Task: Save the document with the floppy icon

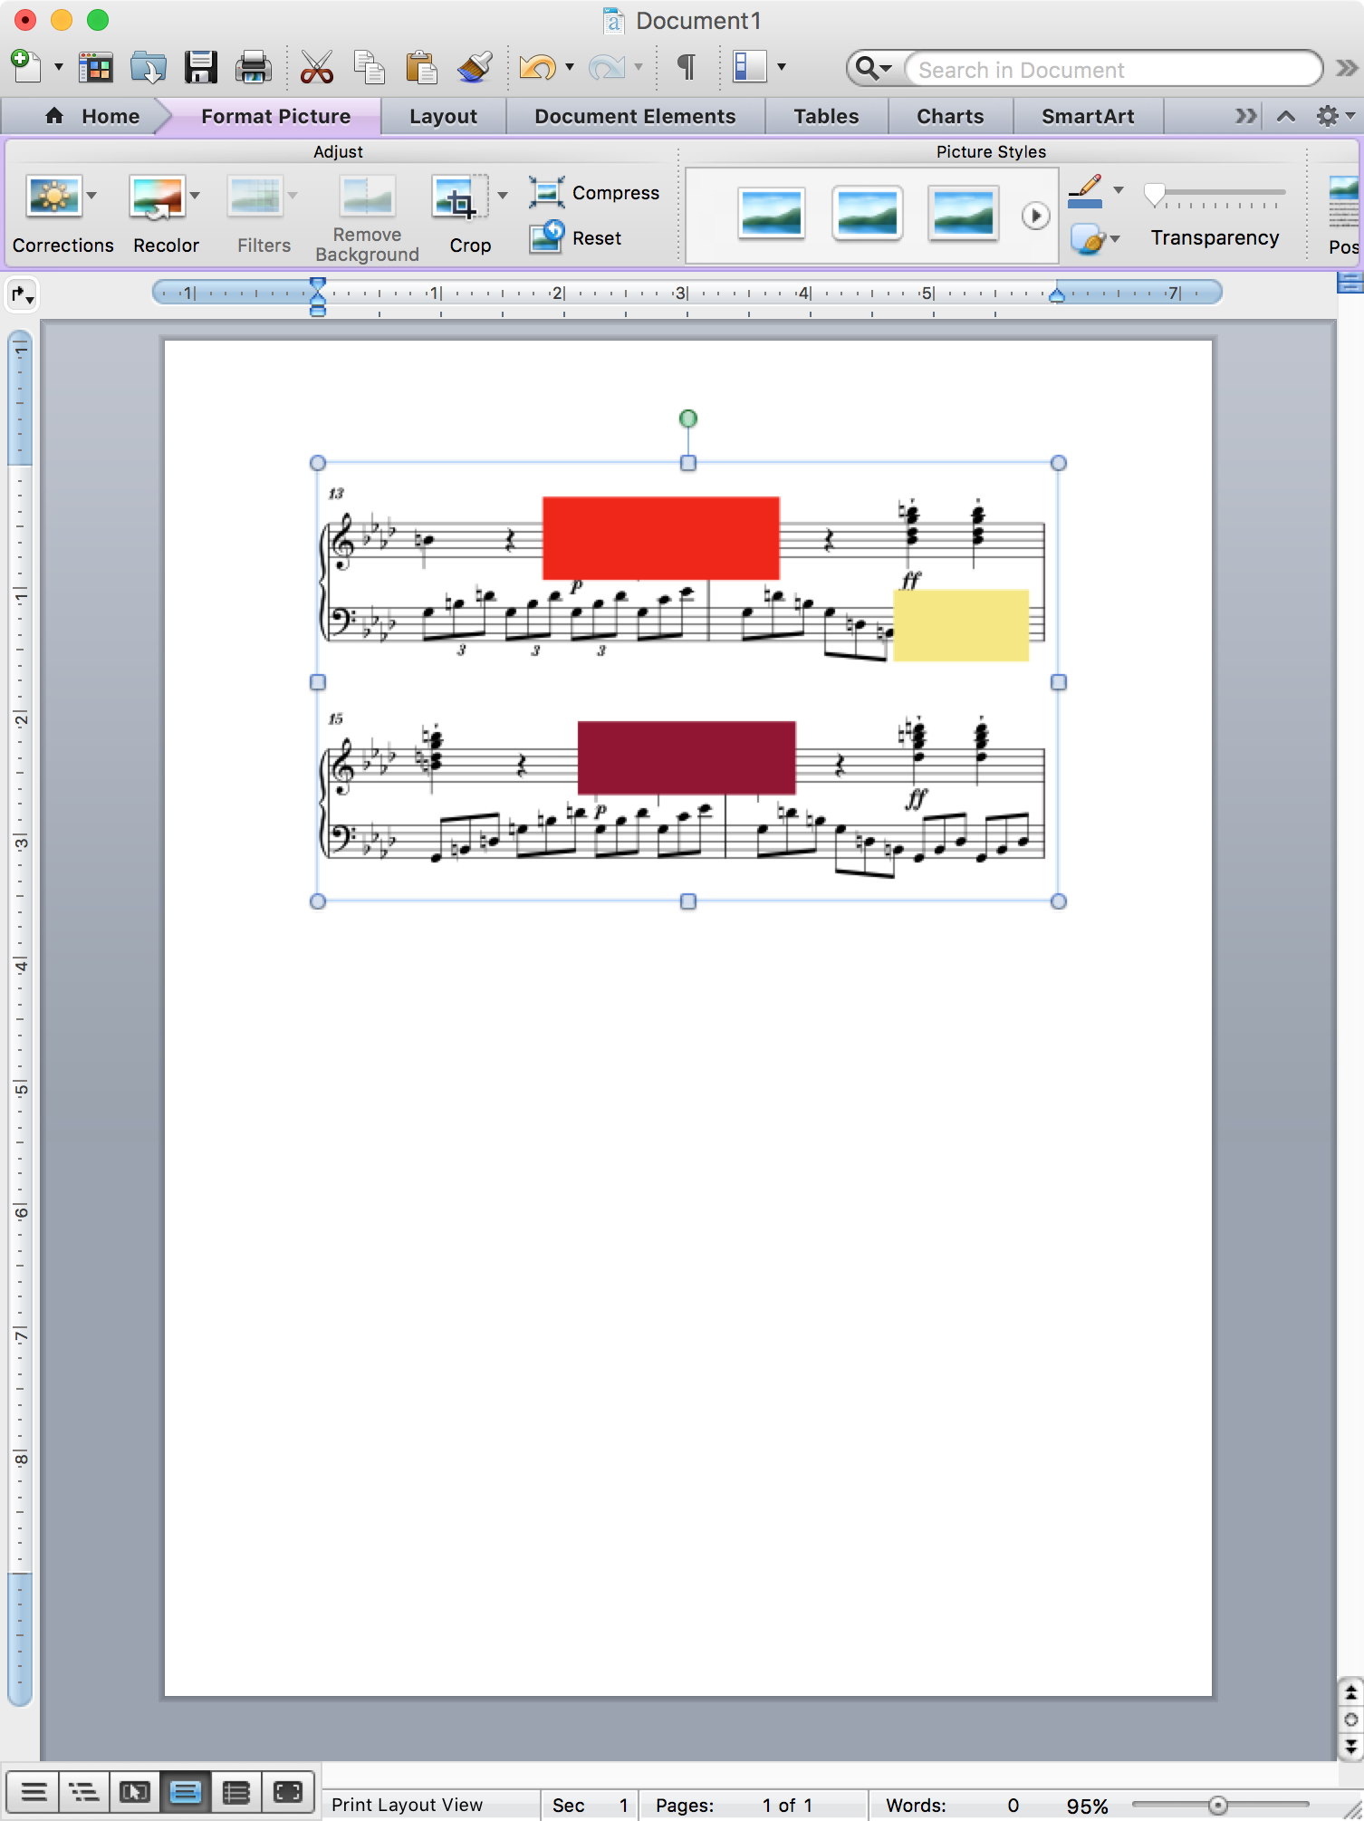Action: 201,68
